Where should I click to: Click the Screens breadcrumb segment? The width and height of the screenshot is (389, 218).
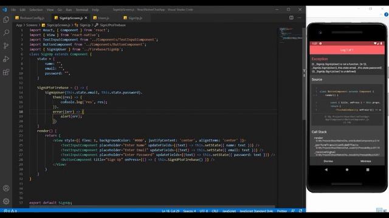click(x=32, y=25)
